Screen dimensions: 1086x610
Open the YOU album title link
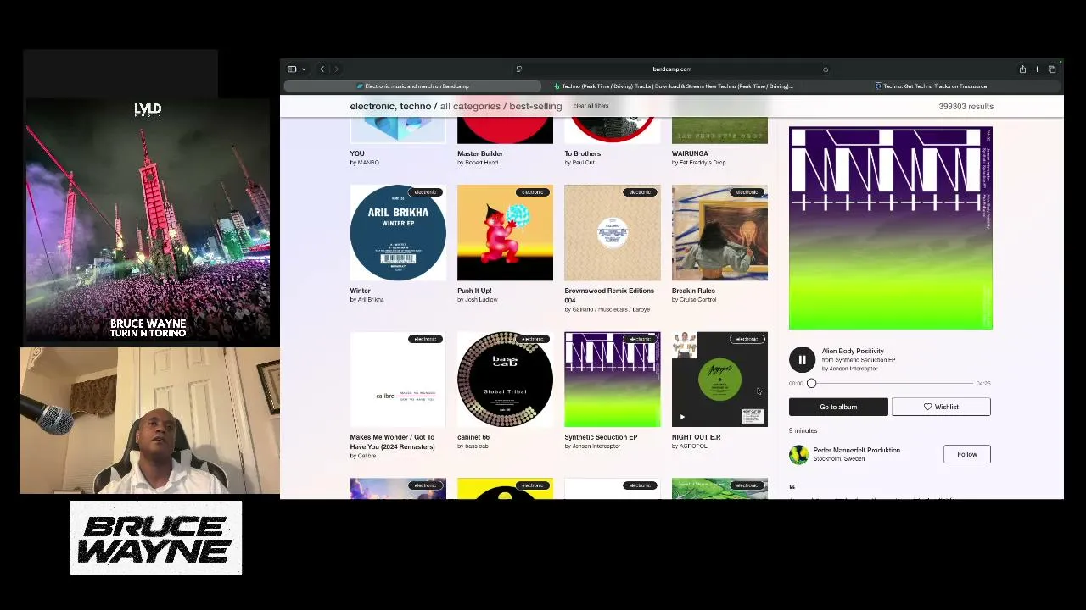(357, 153)
